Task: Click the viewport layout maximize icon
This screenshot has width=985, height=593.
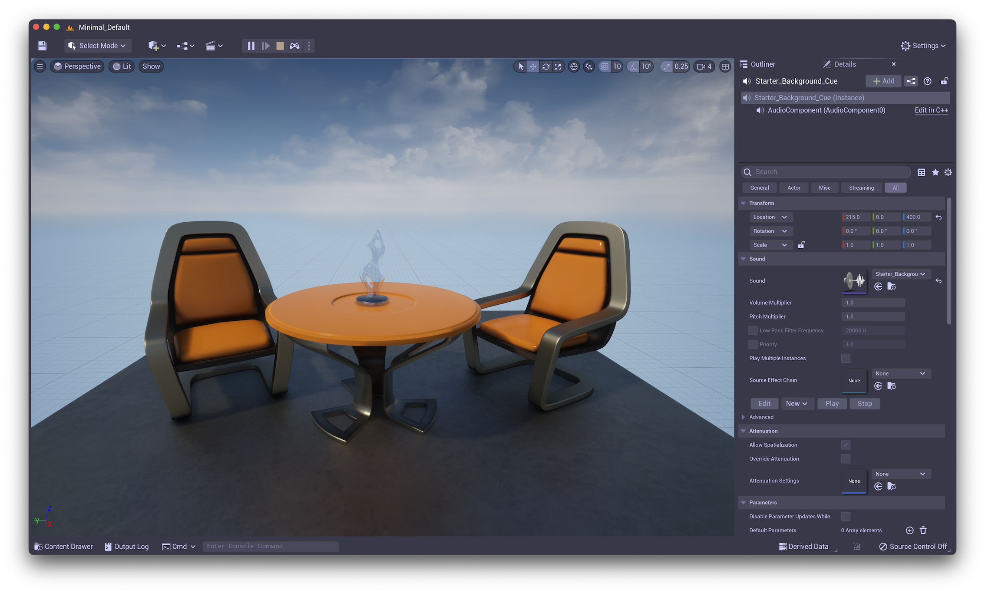Action: pyautogui.click(x=725, y=66)
